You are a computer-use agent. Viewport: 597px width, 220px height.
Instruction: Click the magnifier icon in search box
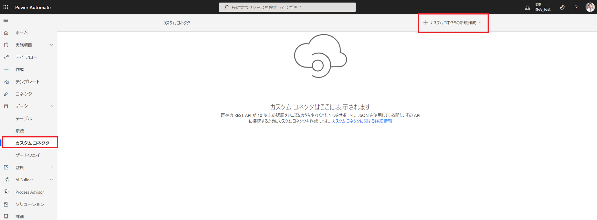pyautogui.click(x=226, y=7)
